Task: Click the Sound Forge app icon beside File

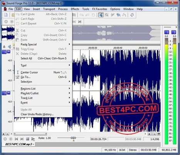Action: tap(5, 9)
